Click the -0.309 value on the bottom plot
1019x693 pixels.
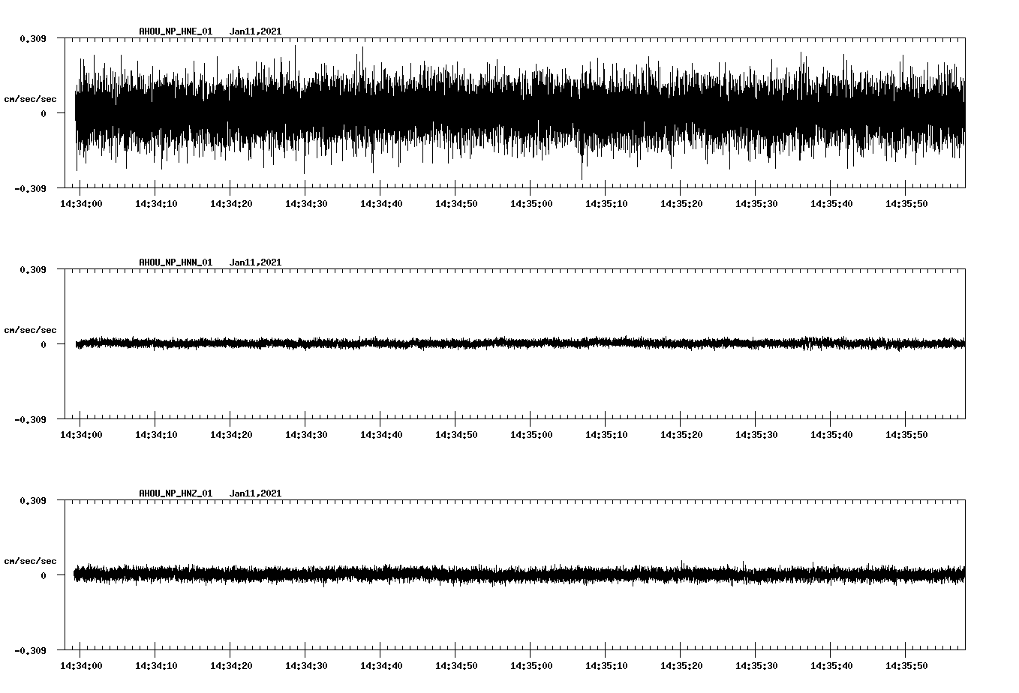[x=30, y=649]
